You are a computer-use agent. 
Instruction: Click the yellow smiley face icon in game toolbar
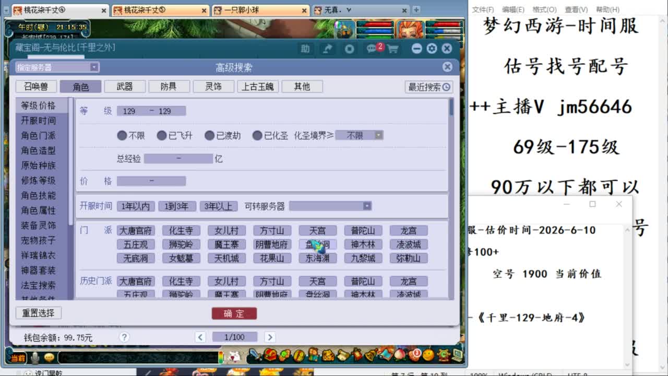[x=428, y=355]
